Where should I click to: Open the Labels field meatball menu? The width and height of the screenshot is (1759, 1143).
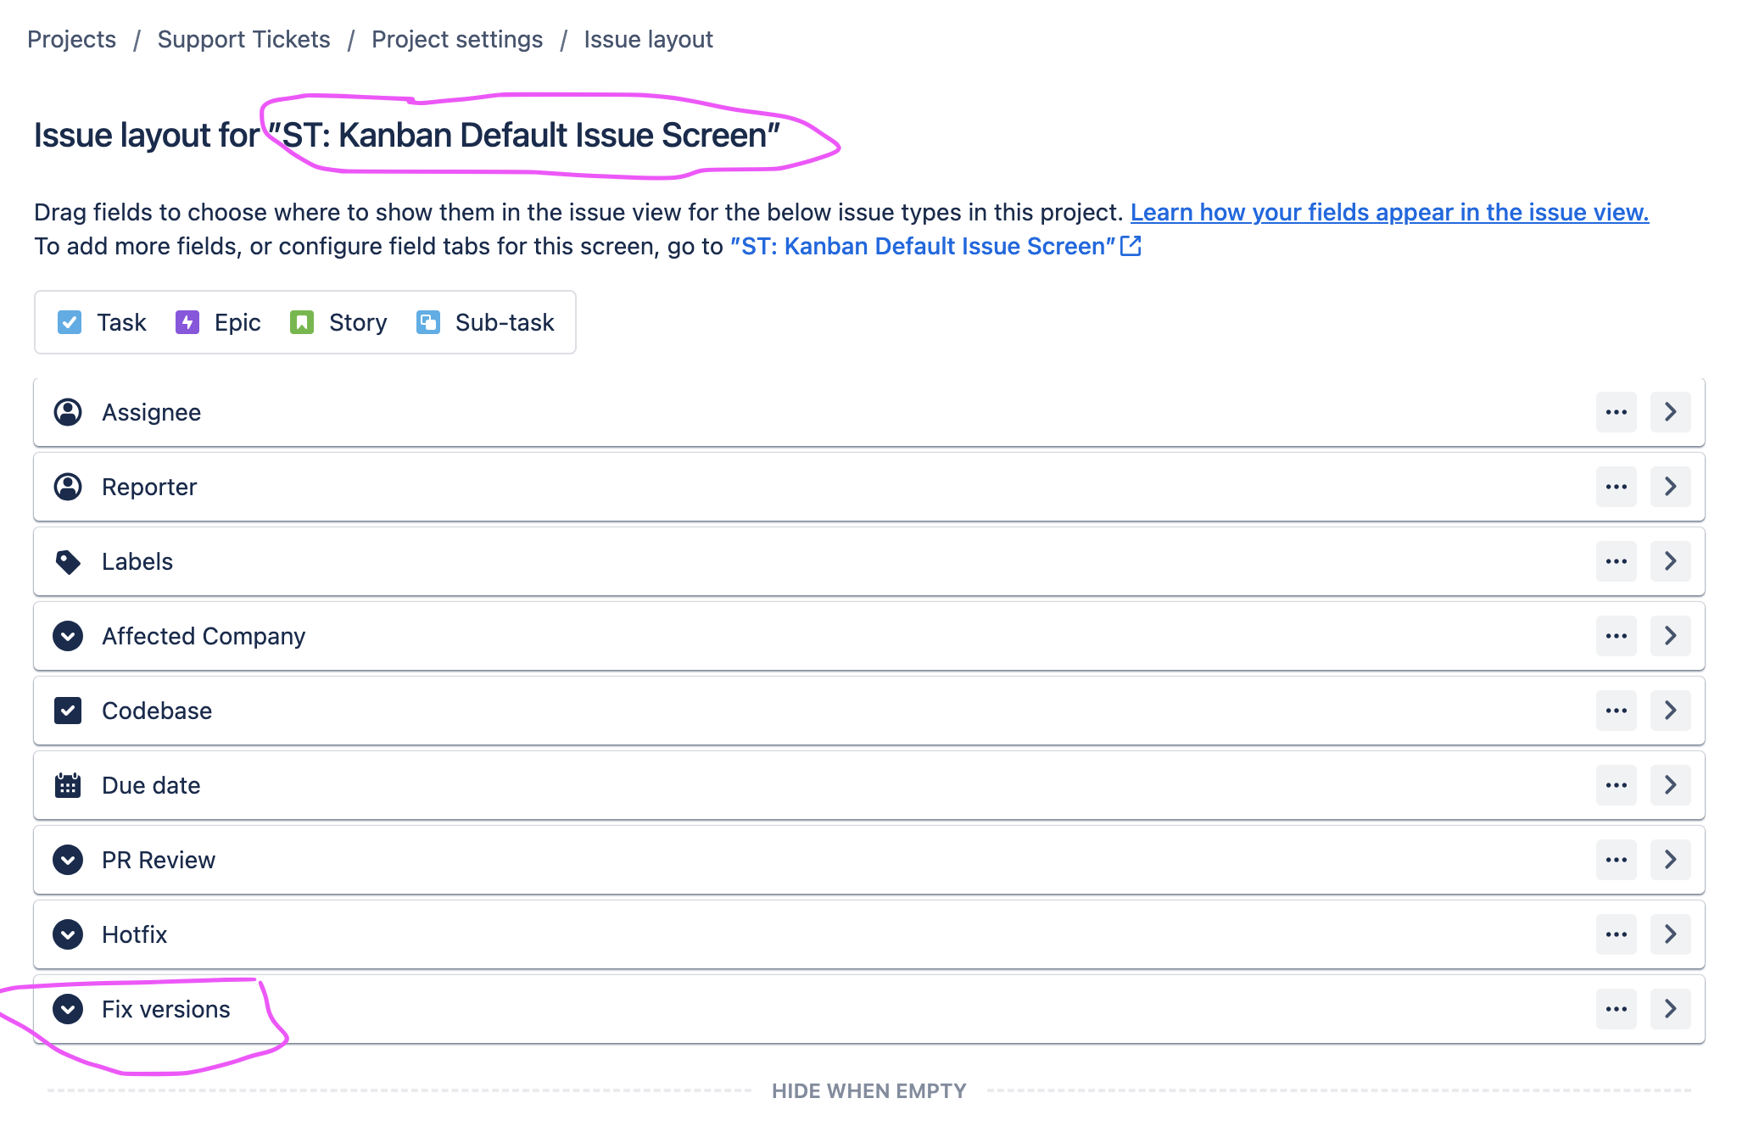tap(1617, 561)
